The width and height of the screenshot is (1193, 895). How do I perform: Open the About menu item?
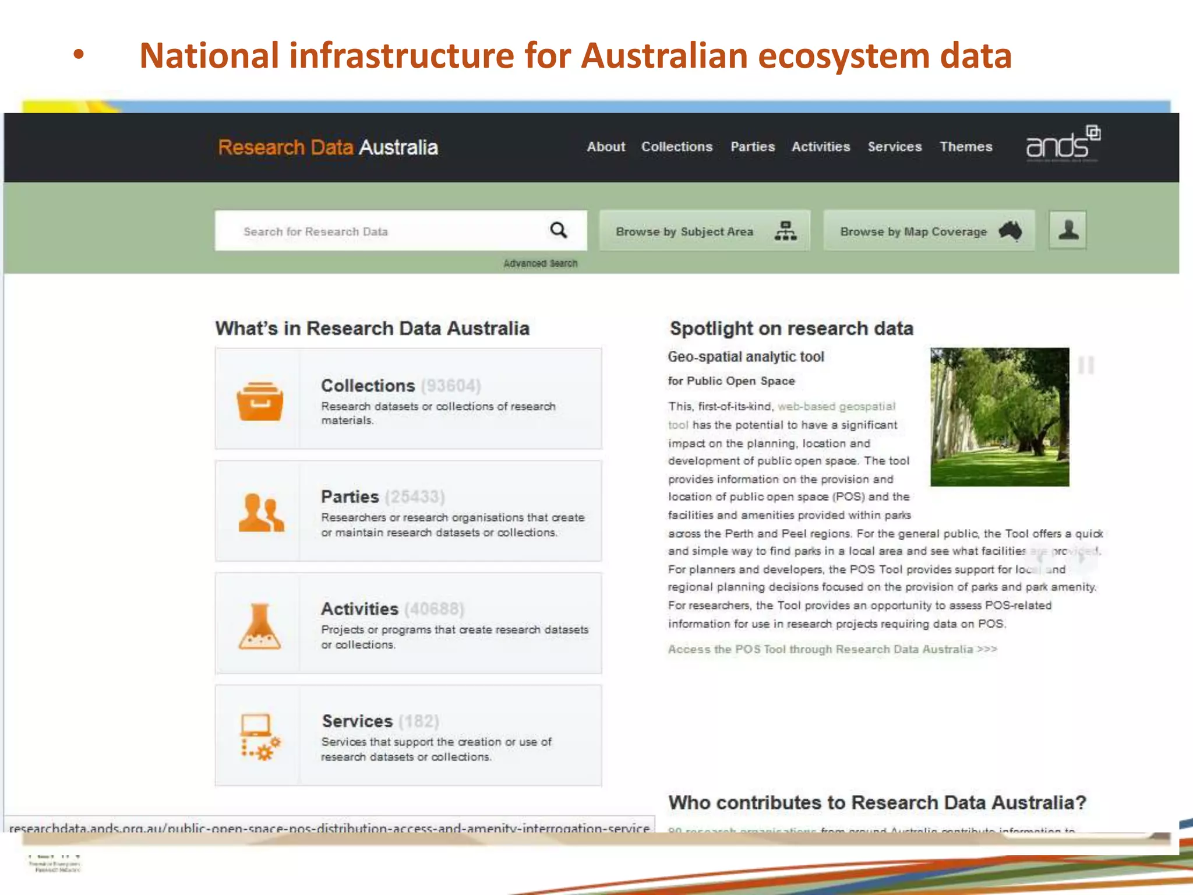(x=606, y=147)
